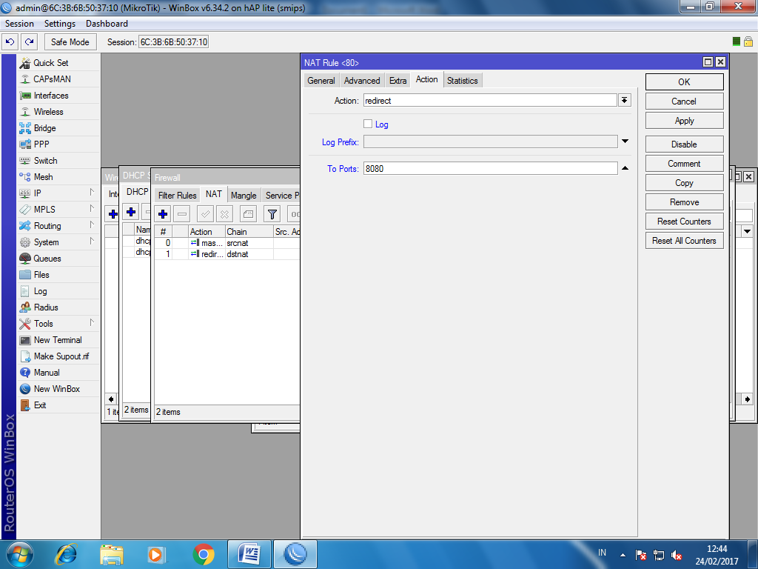The image size is (758, 569).
Task: Launch New Terminal
Action: tap(58, 340)
